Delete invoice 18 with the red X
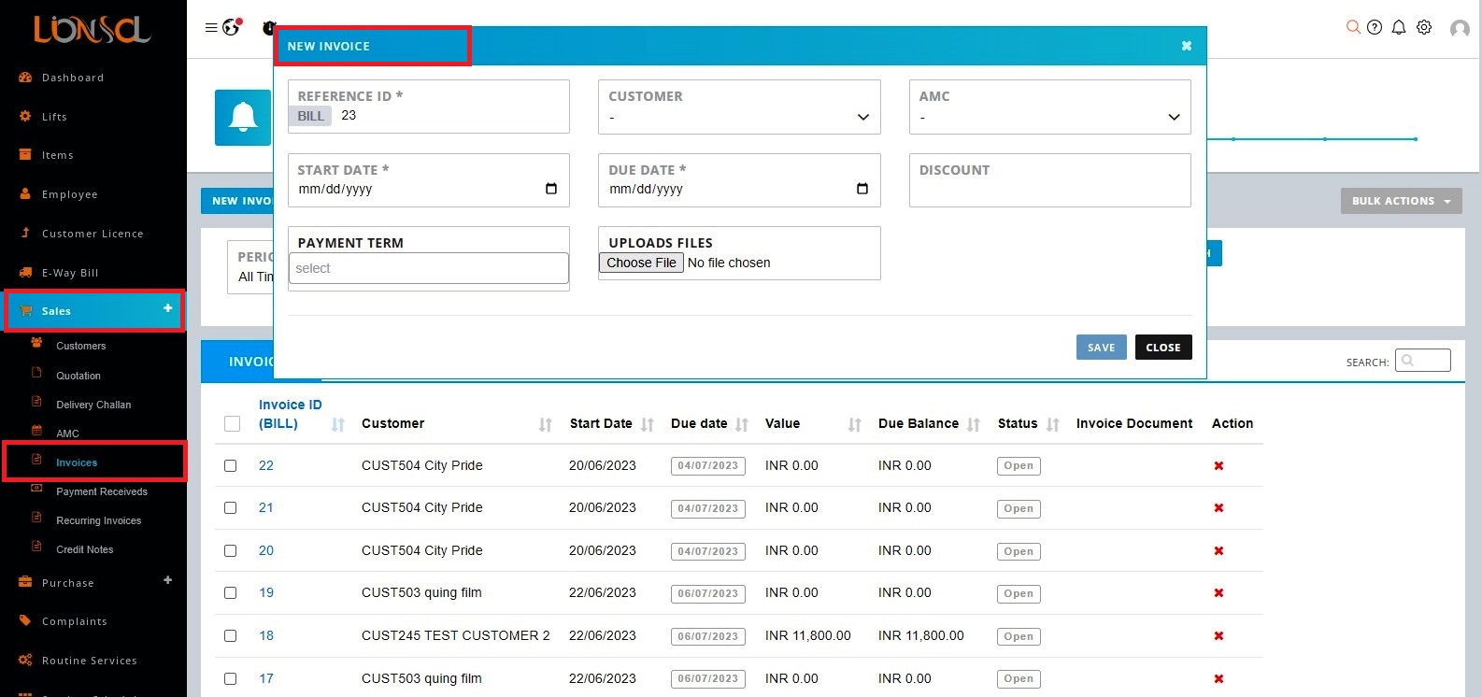Screen dimensions: 1482x697 [x=1218, y=636]
